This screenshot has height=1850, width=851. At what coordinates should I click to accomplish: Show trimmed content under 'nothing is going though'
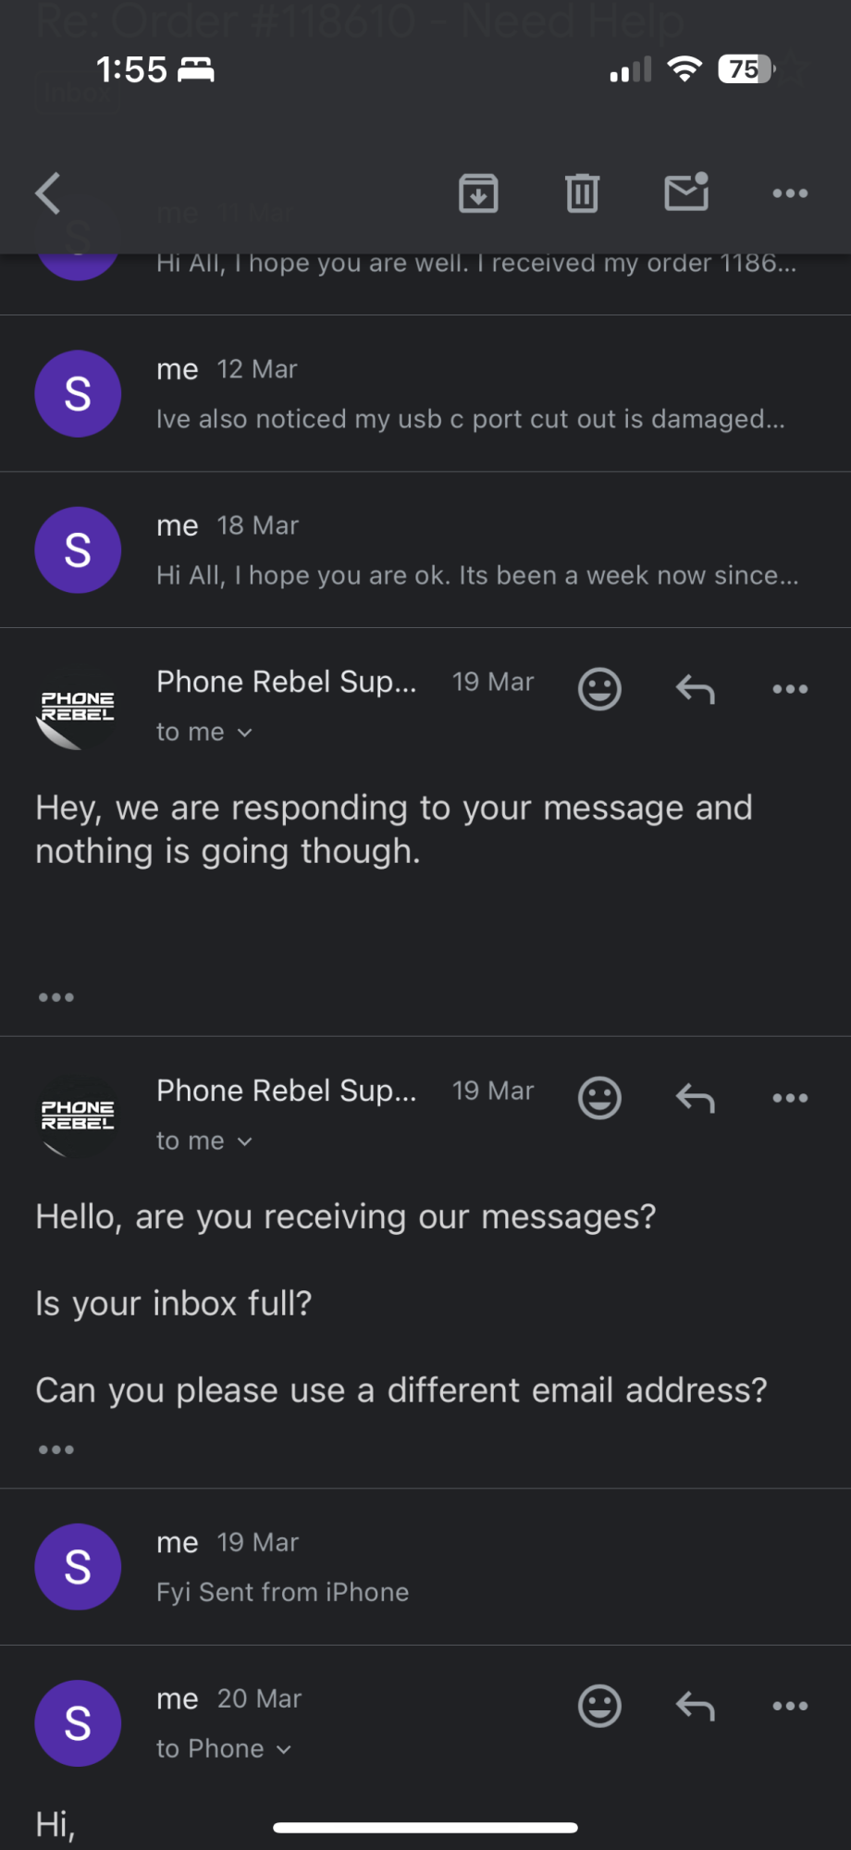(56, 997)
